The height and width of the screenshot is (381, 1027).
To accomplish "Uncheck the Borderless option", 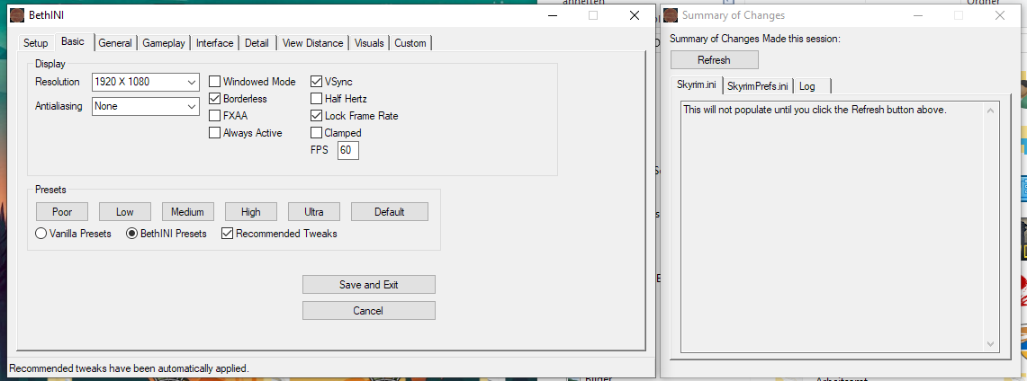I will point(214,99).
